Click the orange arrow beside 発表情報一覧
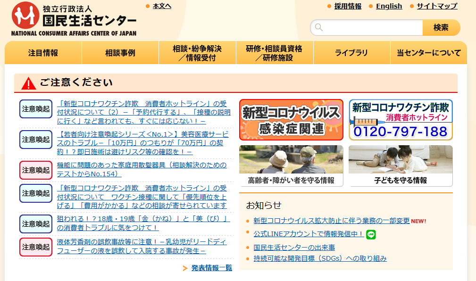The image size is (476, 281). click(x=185, y=268)
